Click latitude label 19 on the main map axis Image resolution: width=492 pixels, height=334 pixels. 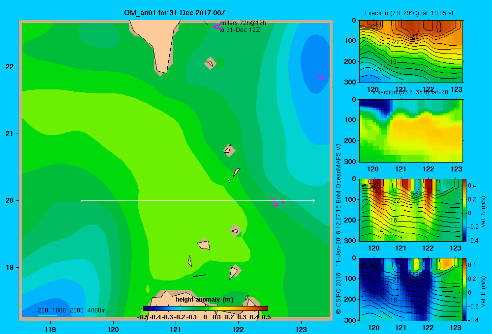(x=10, y=267)
